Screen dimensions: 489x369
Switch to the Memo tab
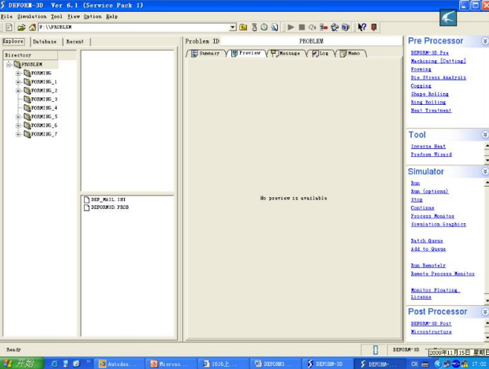[350, 54]
